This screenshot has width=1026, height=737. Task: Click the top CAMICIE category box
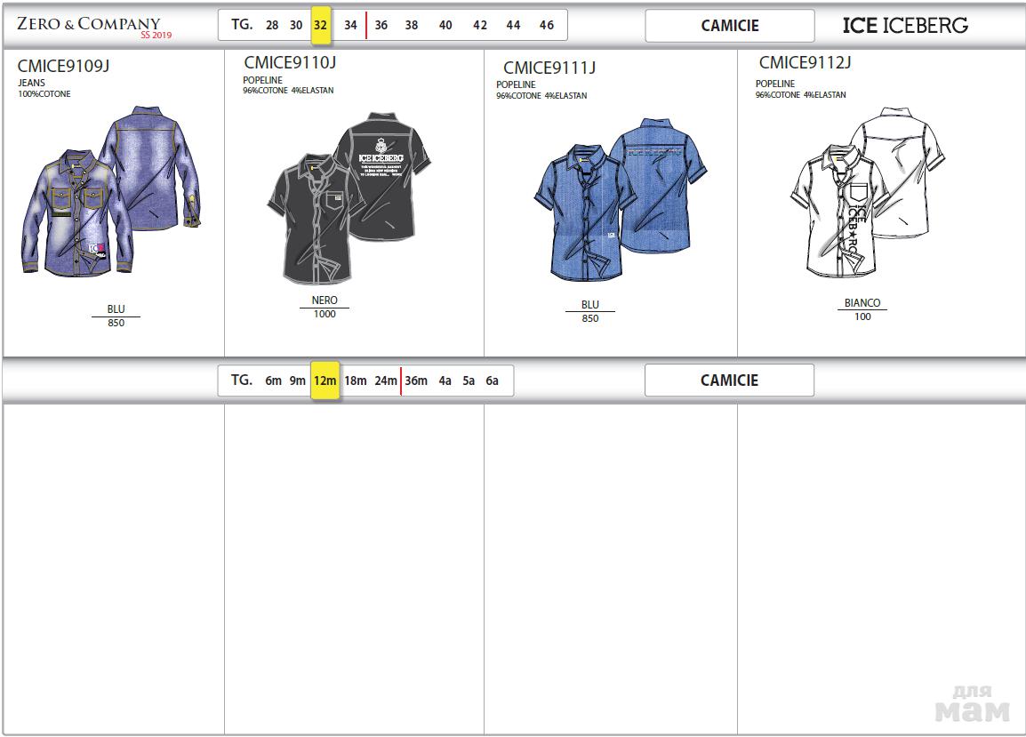click(x=729, y=26)
